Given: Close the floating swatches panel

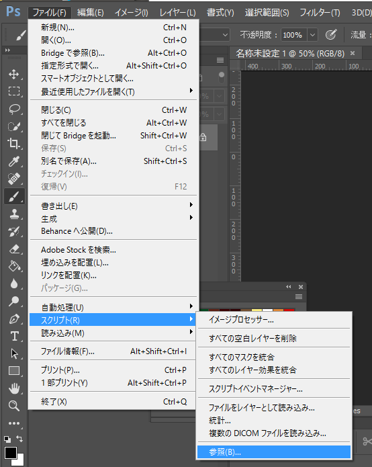Looking at the screenshot, I should 301,286.
